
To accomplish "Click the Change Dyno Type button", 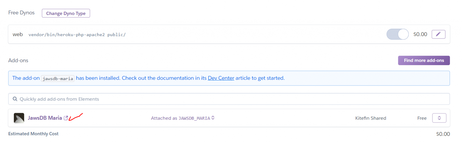I will 66,13.
